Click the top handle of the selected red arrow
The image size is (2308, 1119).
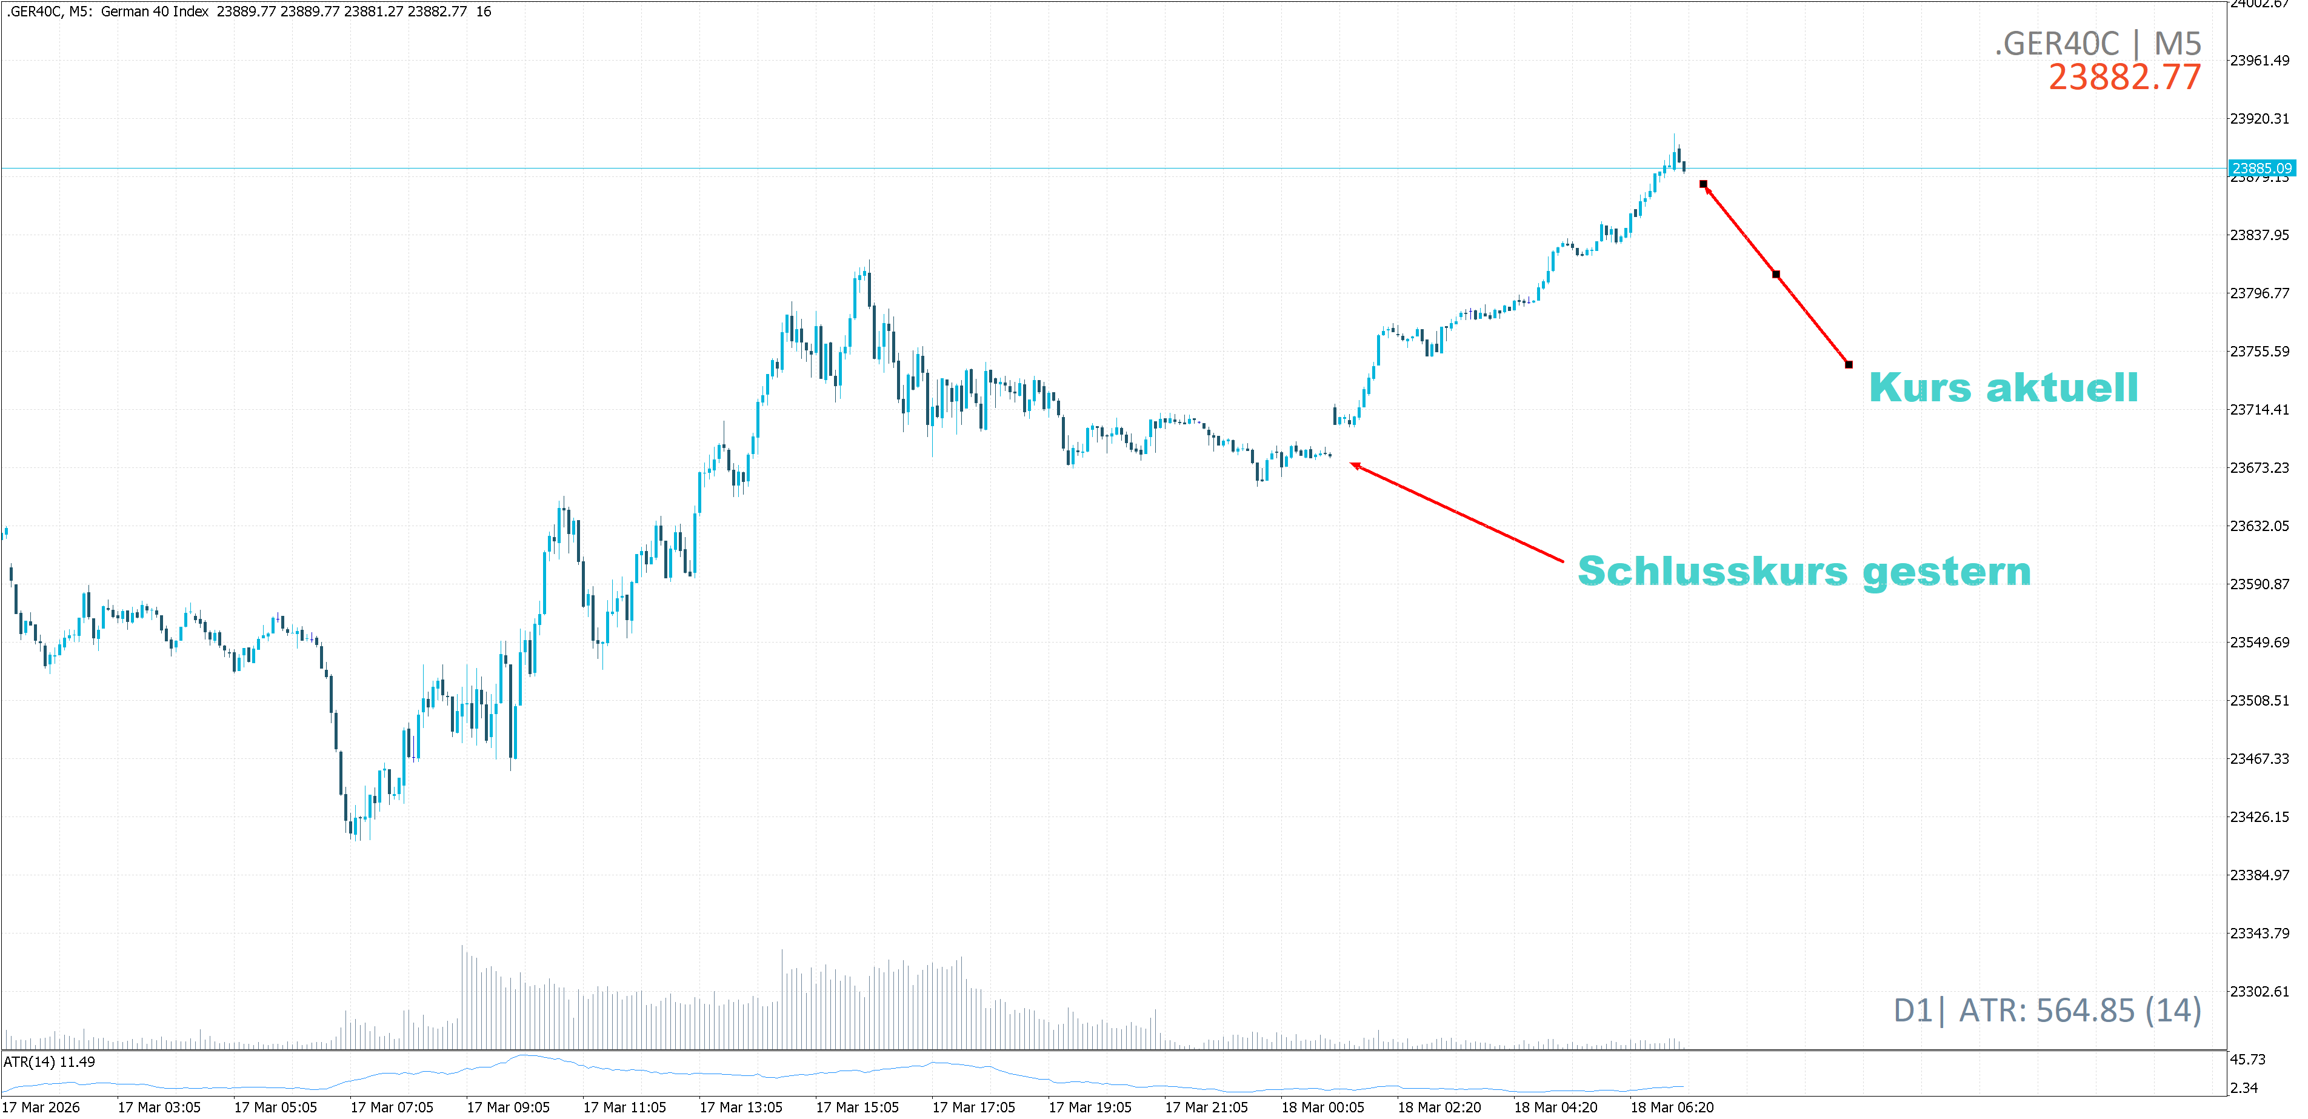(x=1703, y=184)
